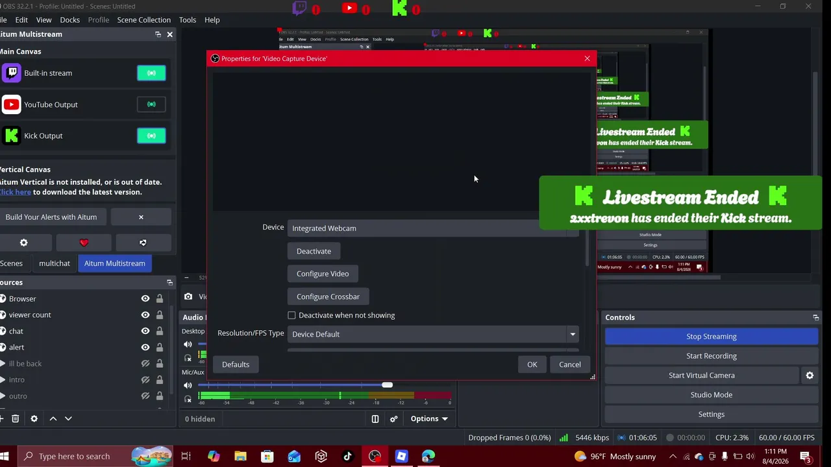Click Stop Streaming in Controls
The image size is (831, 467).
(x=712, y=337)
